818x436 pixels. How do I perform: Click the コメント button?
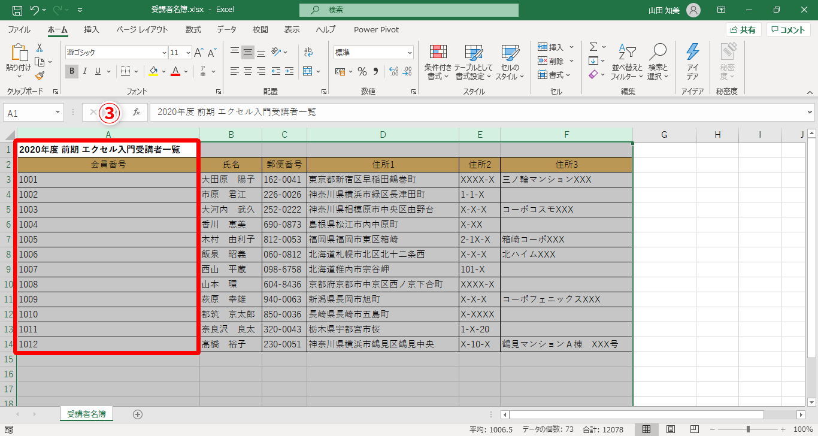coord(789,30)
